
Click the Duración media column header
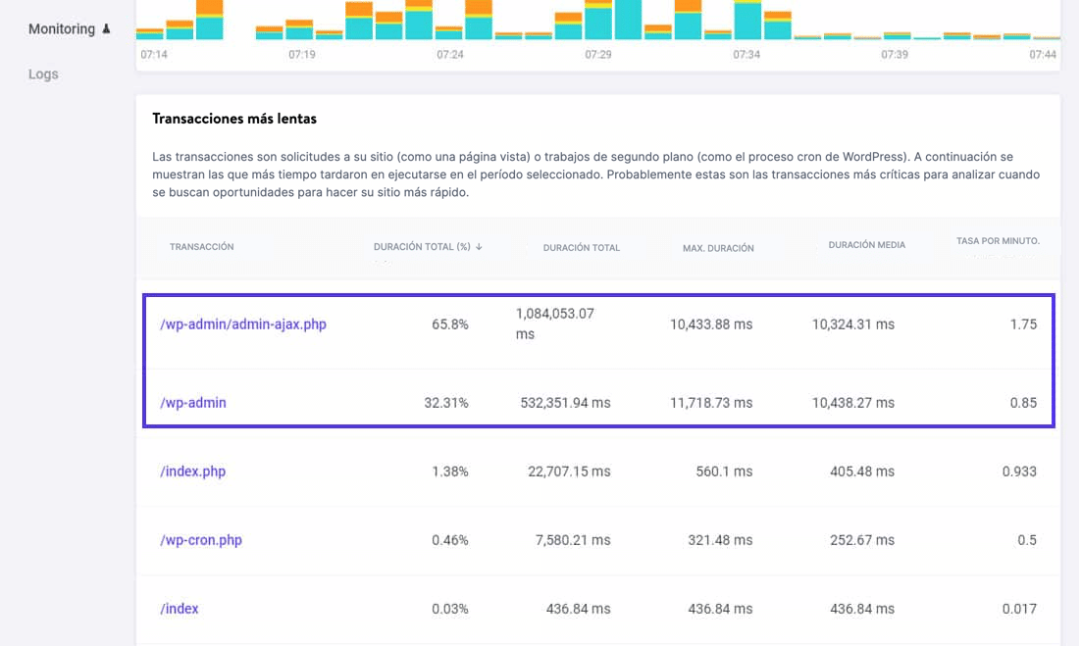[x=866, y=244]
